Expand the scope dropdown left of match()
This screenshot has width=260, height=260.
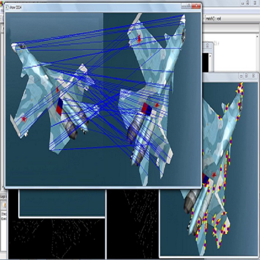click(203, 19)
